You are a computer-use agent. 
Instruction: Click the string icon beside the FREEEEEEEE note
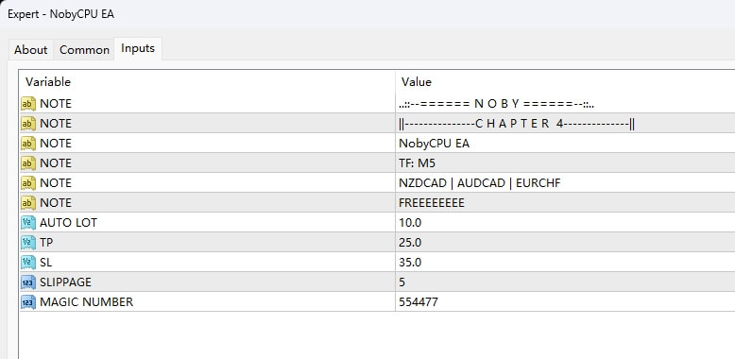[28, 202]
